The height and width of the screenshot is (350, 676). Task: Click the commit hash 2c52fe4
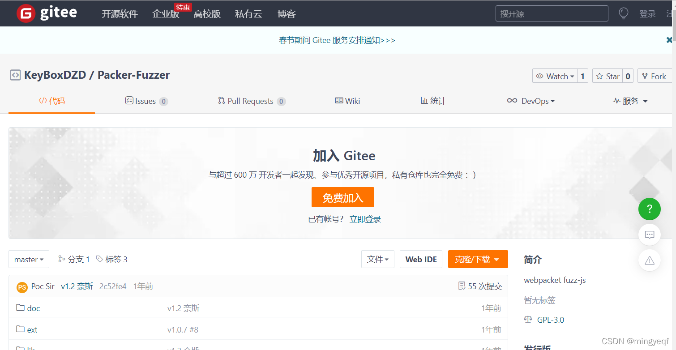pyautogui.click(x=113, y=286)
